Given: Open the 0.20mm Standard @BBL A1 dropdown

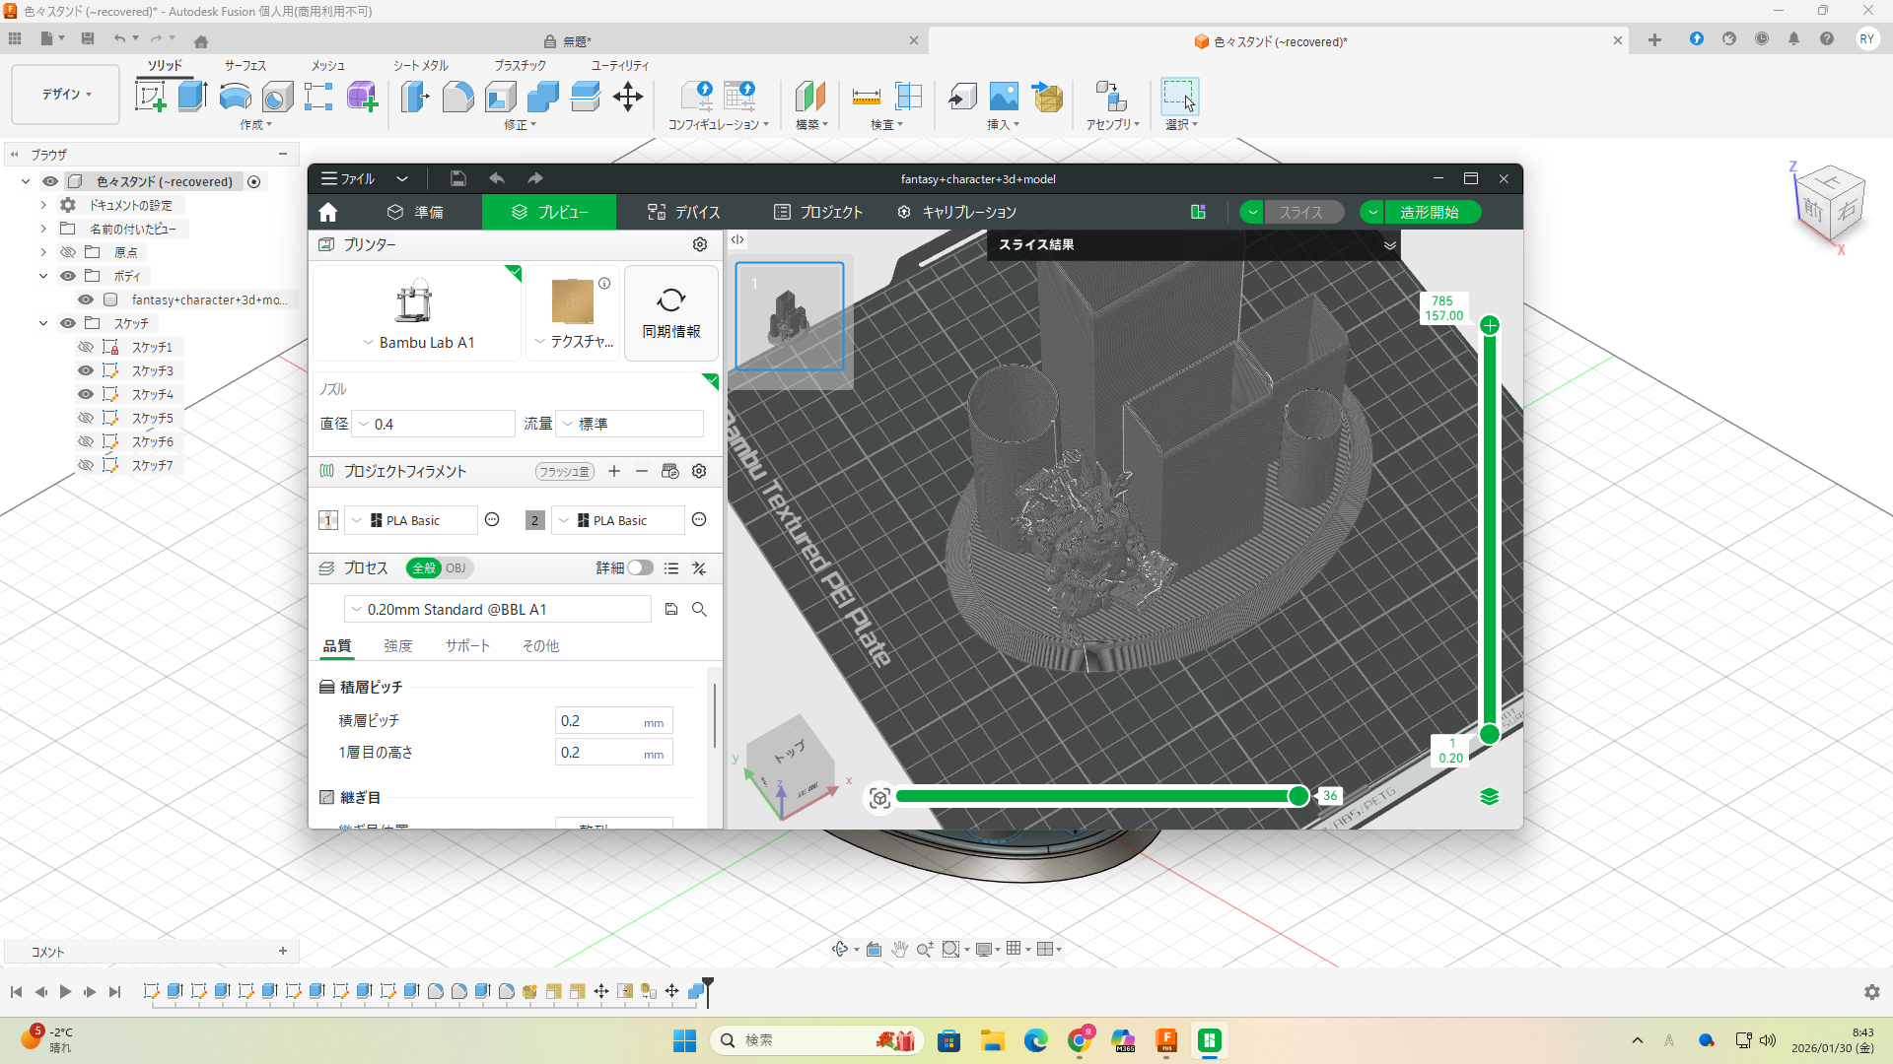Looking at the screenshot, I should tap(497, 609).
